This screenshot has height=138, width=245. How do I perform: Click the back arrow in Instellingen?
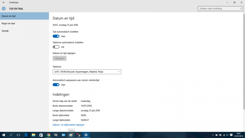[3, 2]
